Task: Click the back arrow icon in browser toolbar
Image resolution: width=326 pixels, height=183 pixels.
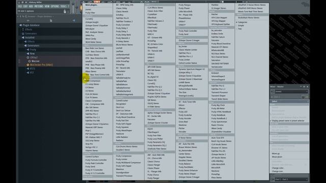Action: tap(28, 20)
